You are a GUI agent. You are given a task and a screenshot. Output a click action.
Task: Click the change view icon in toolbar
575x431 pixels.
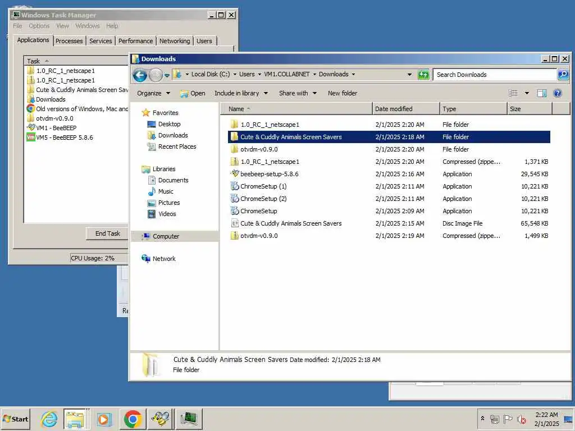tap(513, 93)
